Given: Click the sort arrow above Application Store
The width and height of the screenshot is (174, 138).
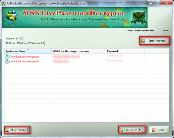Looking at the screenshot, I should 28,49.
